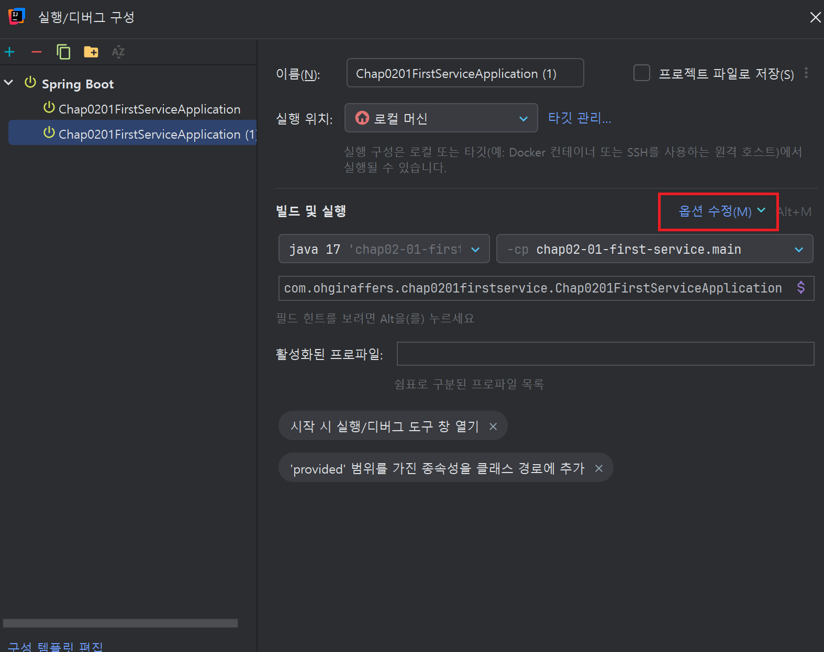Create a new folder with the folder icon

pyautogui.click(x=91, y=52)
